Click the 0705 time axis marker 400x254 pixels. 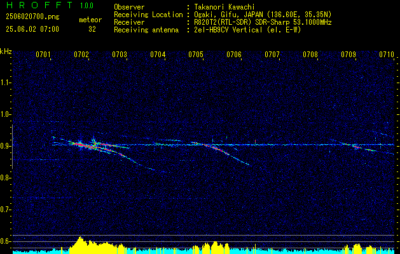(196, 55)
